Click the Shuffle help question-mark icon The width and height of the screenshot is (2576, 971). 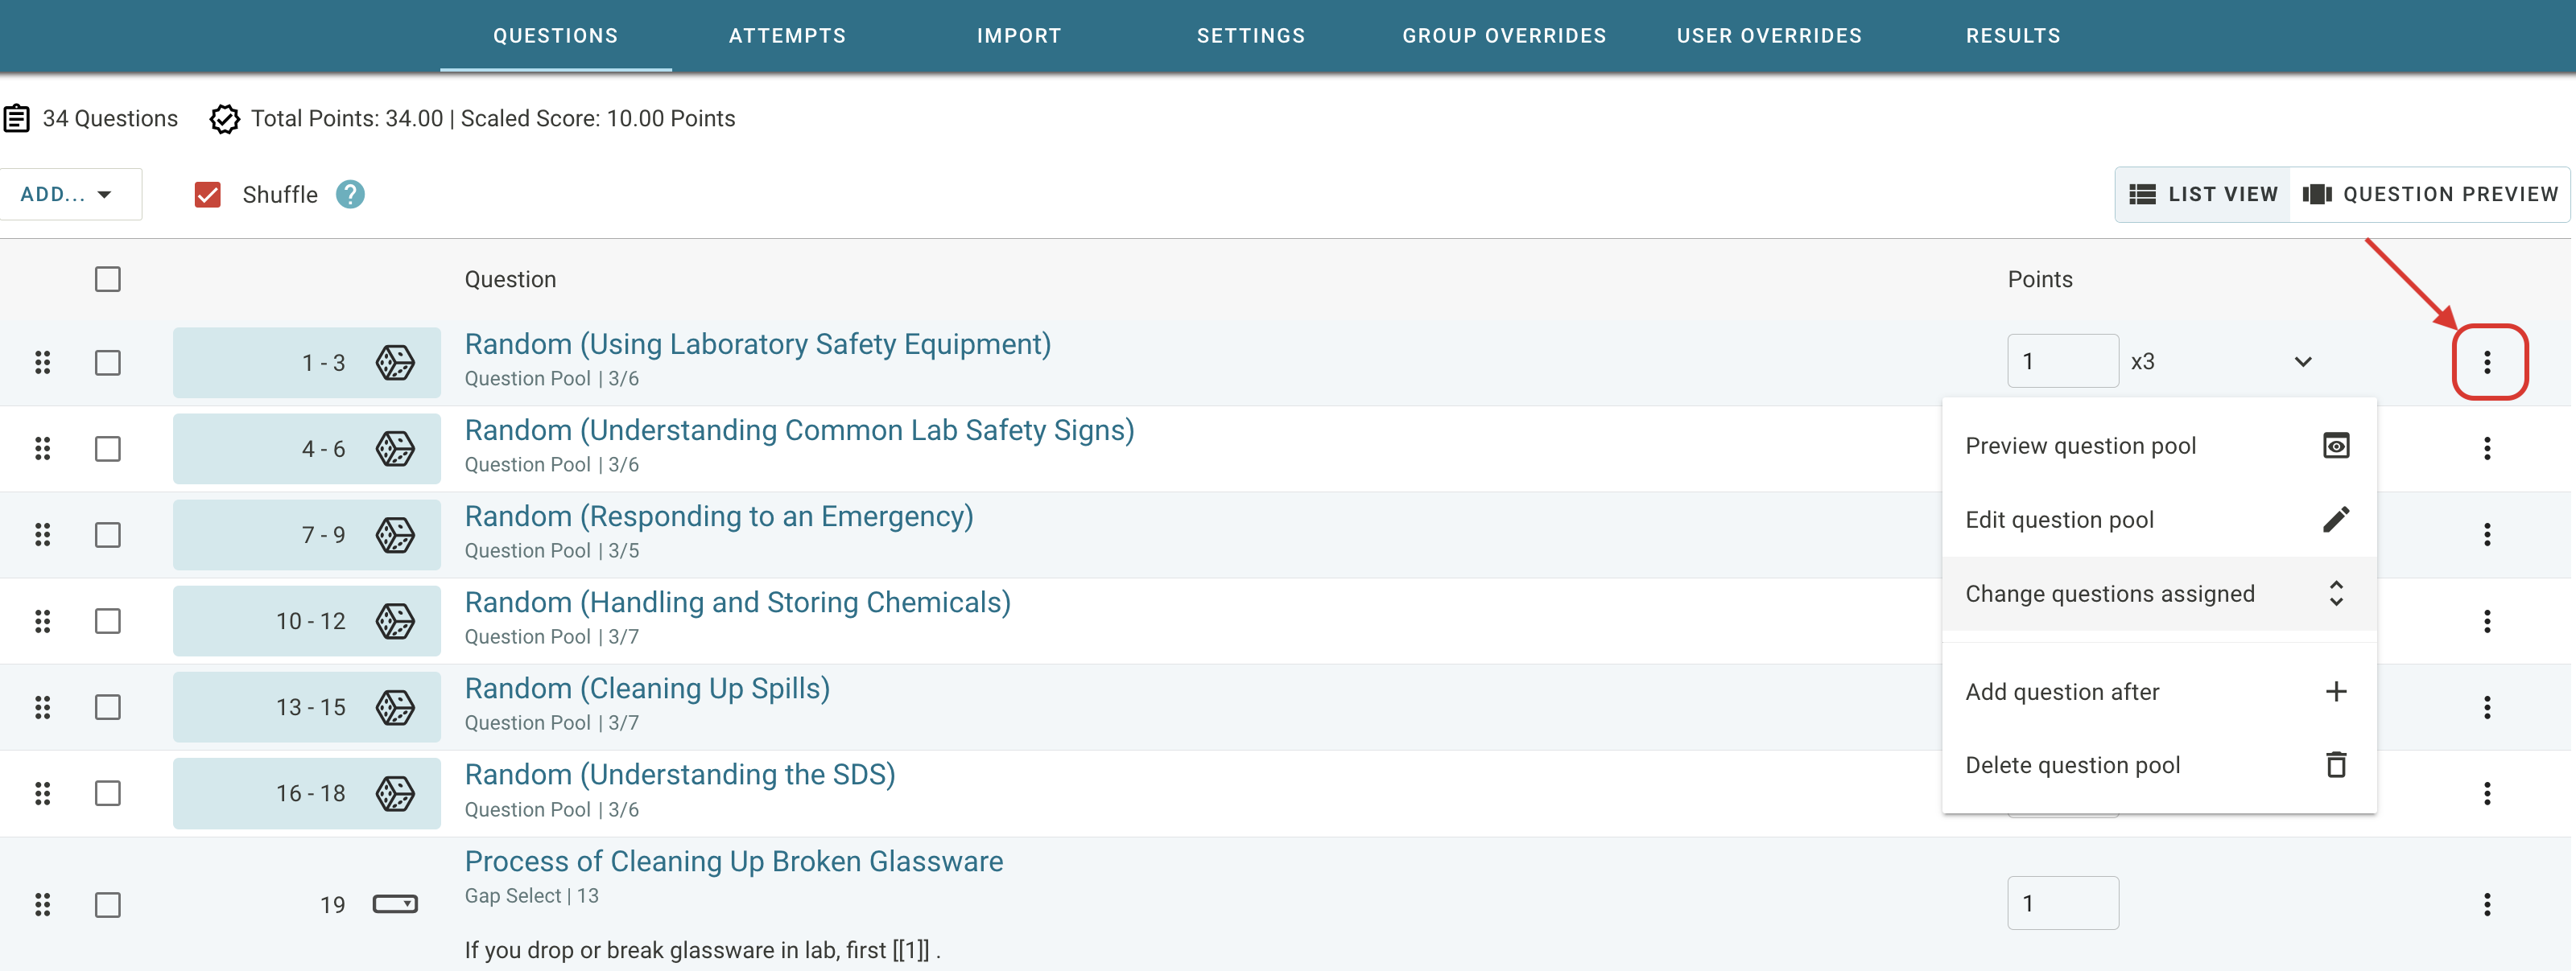pos(350,194)
